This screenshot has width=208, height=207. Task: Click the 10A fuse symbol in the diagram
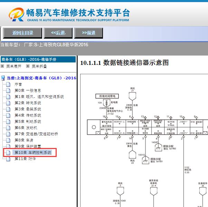pyautogui.click(x=106, y=103)
